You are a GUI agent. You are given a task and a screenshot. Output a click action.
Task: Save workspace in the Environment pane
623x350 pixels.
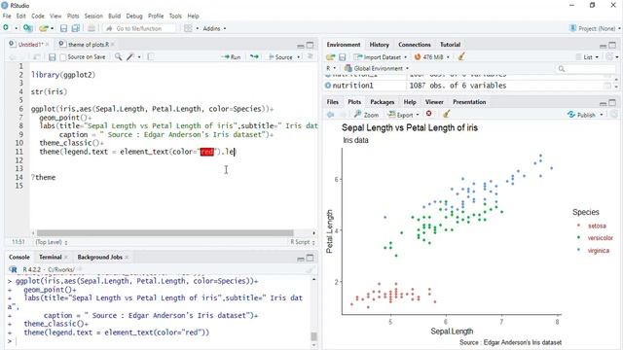pyautogui.click(x=342, y=57)
